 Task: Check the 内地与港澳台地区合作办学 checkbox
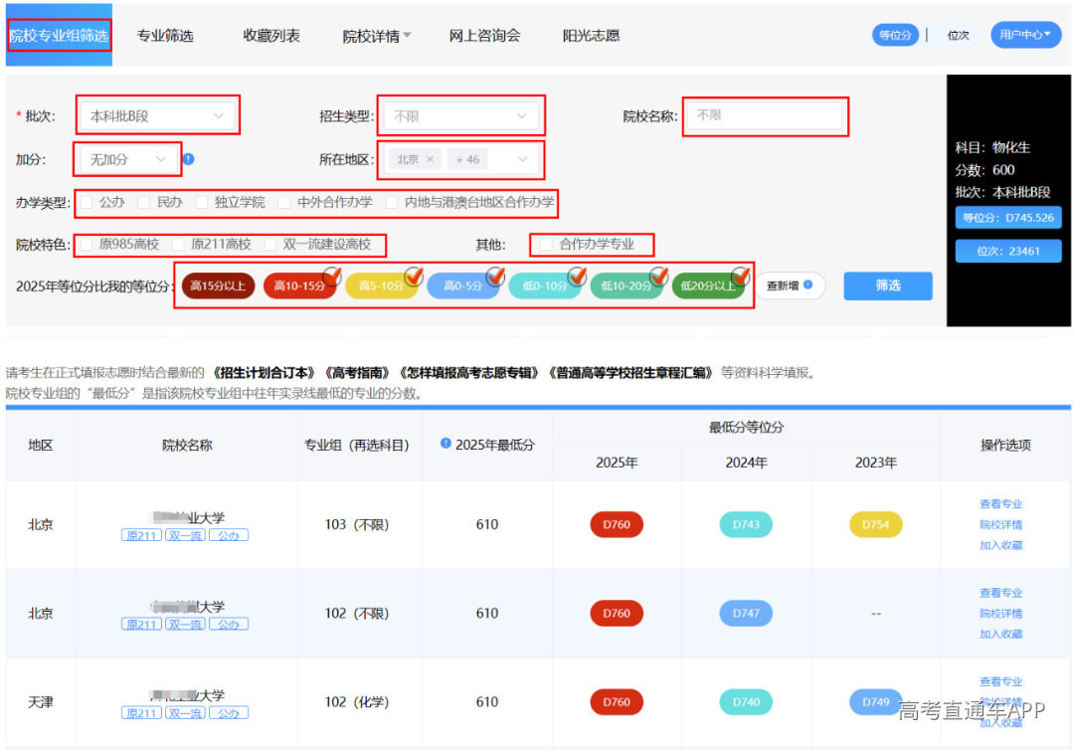click(x=392, y=202)
